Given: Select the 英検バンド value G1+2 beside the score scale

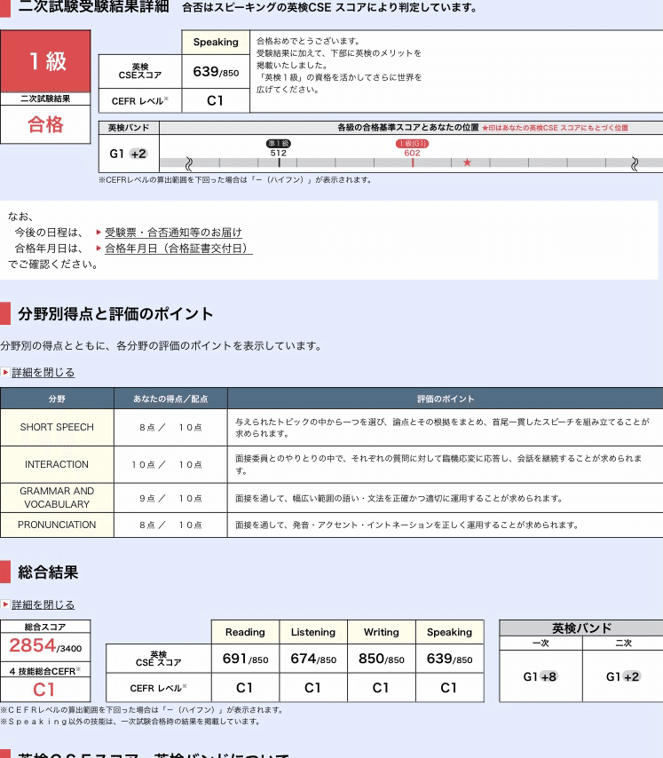Looking at the screenshot, I should tap(128, 154).
